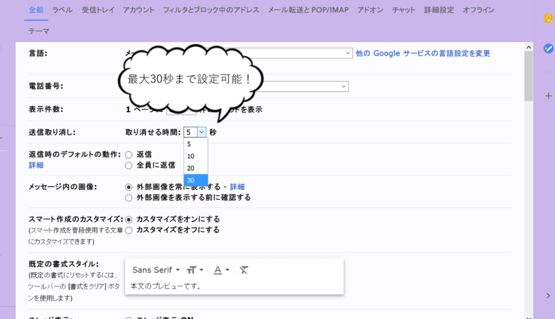555x319 pixels.
Task: Click the 表示件数 setting label
Action: pyautogui.click(x=46, y=109)
